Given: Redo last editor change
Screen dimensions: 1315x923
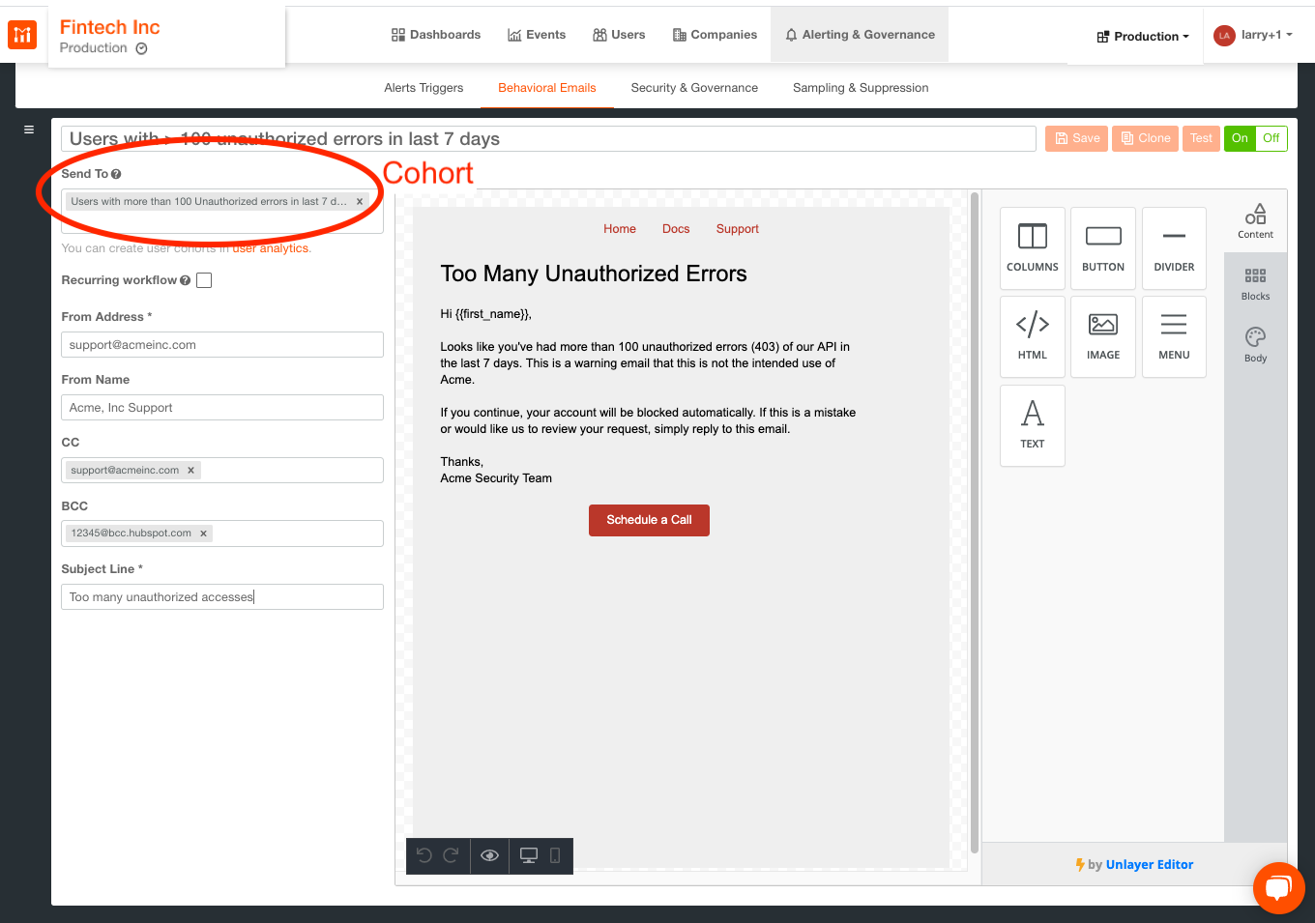Looking at the screenshot, I should pyautogui.click(x=451, y=855).
